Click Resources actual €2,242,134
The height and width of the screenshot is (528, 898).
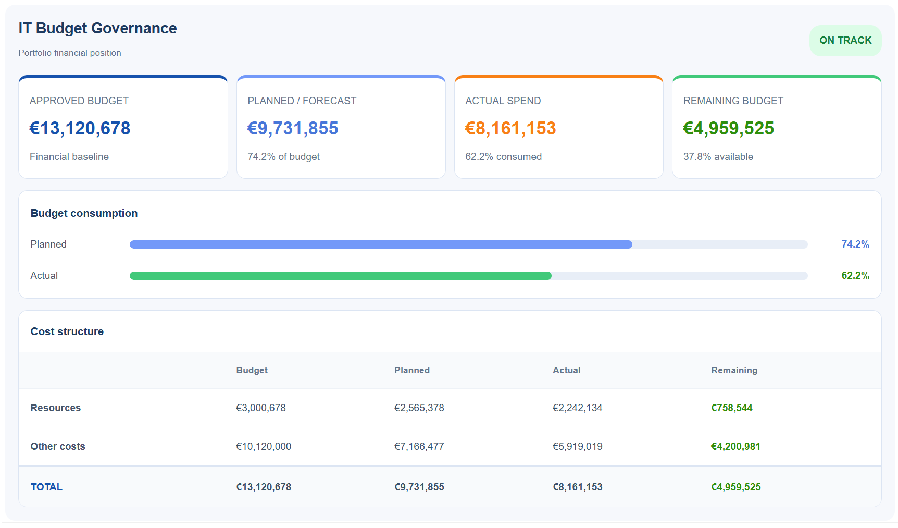tap(577, 408)
